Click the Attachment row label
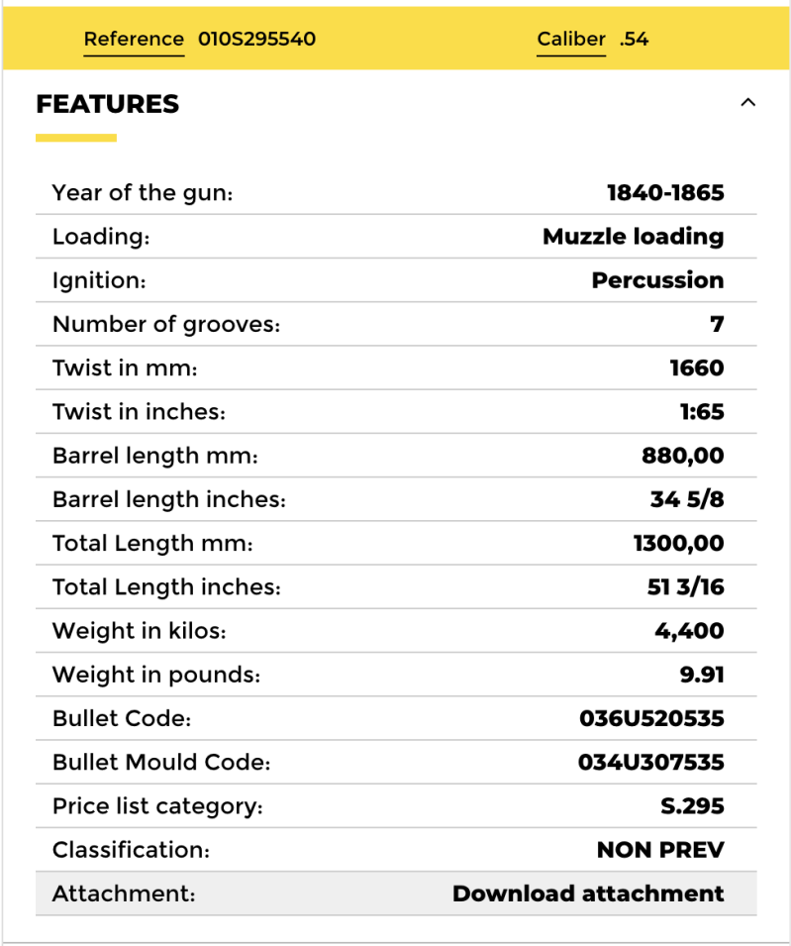791x946 pixels. [124, 893]
